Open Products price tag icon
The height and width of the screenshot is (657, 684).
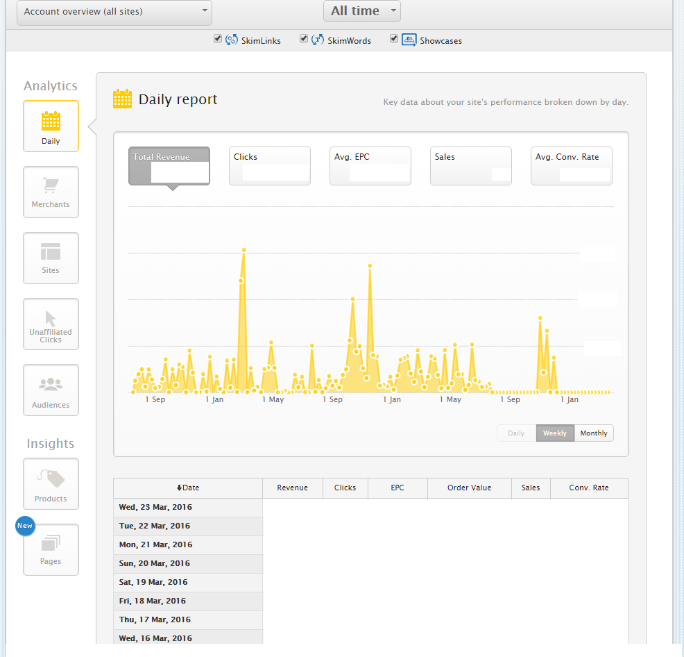[51, 479]
